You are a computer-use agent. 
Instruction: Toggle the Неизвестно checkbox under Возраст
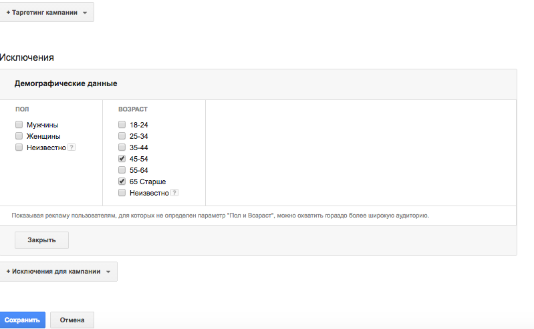click(122, 193)
